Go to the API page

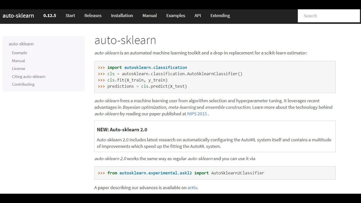click(x=198, y=16)
